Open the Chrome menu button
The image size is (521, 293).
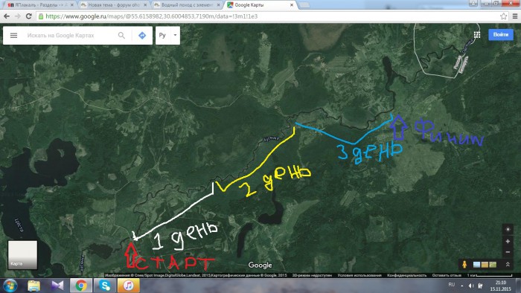click(x=515, y=16)
